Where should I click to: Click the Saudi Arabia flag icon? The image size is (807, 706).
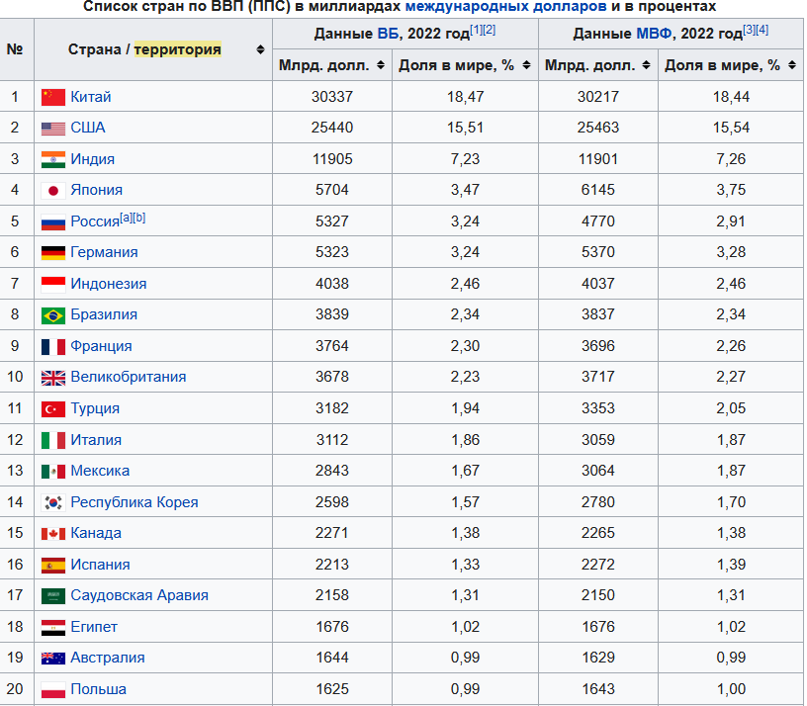(53, 596)
